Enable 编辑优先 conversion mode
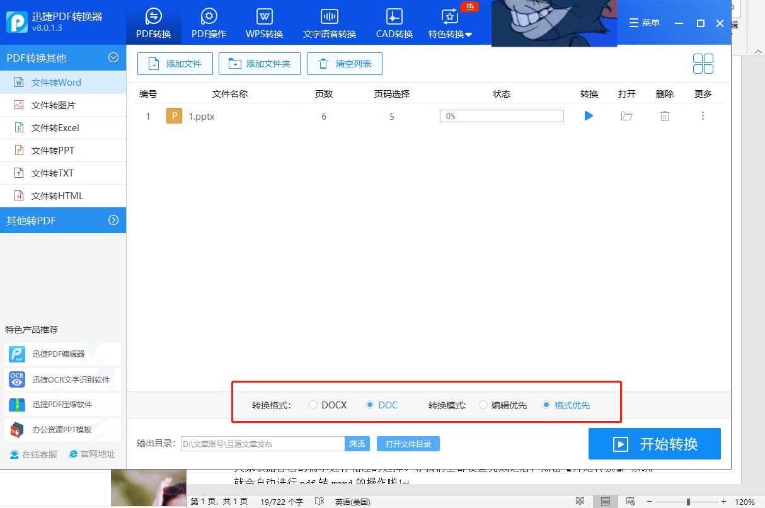 (483, 405)
